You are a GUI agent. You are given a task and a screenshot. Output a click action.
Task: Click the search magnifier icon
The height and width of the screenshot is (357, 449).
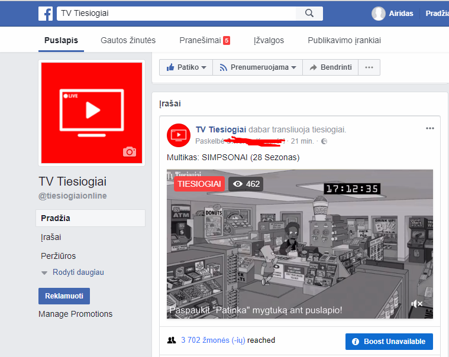[309, 13]
